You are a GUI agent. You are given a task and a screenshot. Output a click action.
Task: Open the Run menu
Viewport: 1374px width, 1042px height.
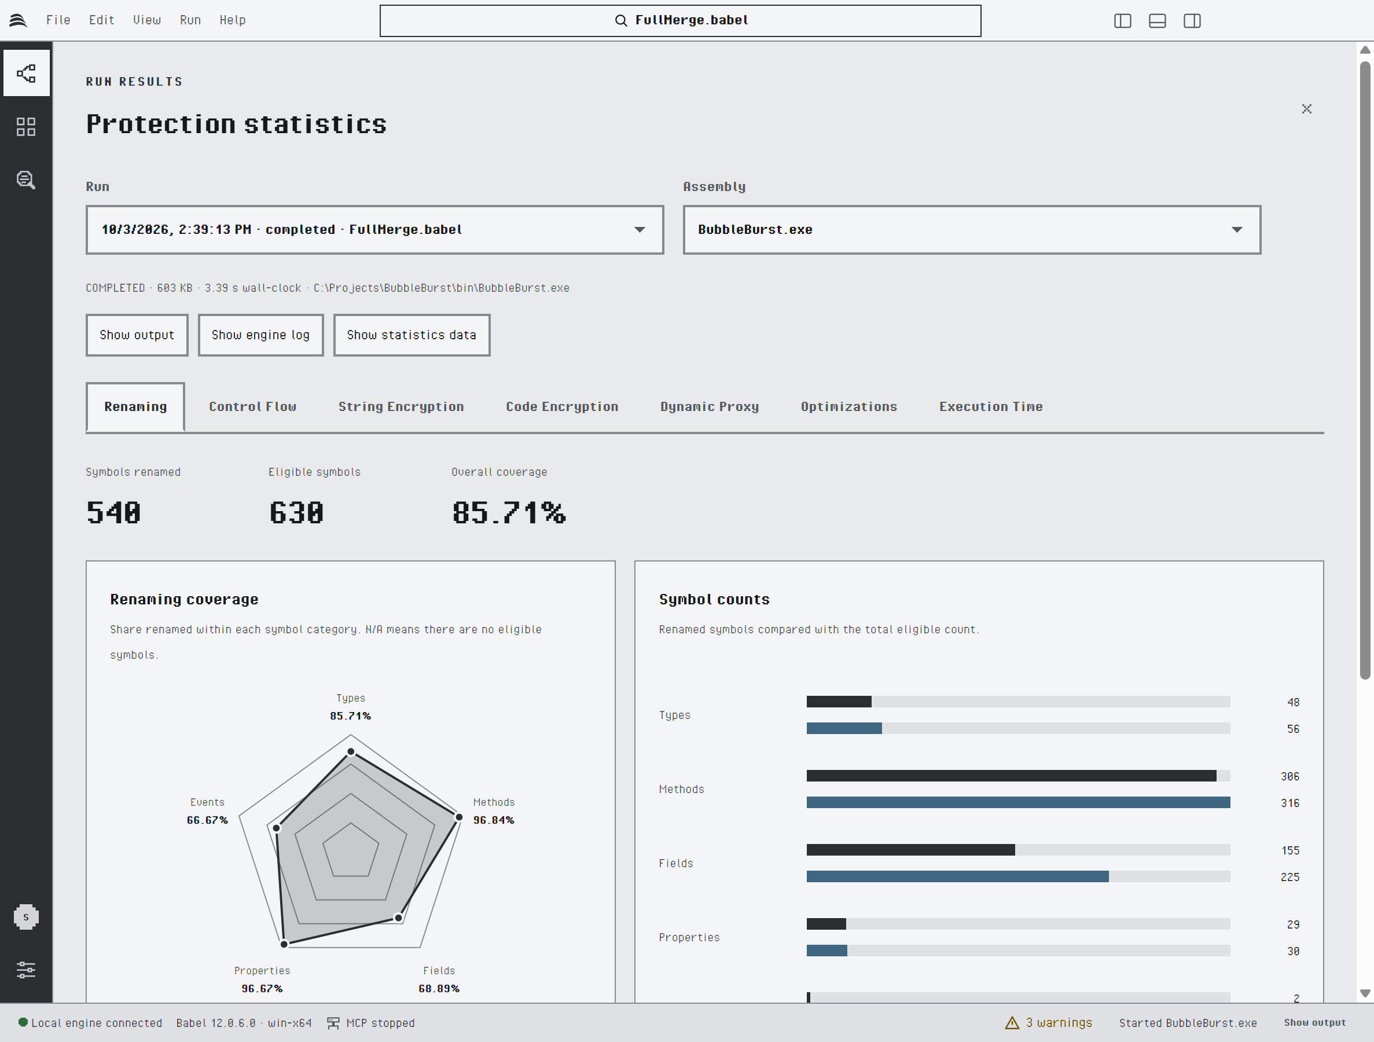pyautogui.click(x=190, y=20)
